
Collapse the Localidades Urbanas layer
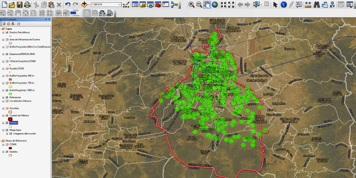click(x=3, y=101)
